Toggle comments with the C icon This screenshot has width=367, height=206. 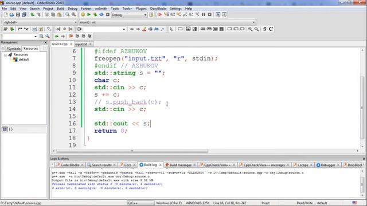tap(271, 29)
